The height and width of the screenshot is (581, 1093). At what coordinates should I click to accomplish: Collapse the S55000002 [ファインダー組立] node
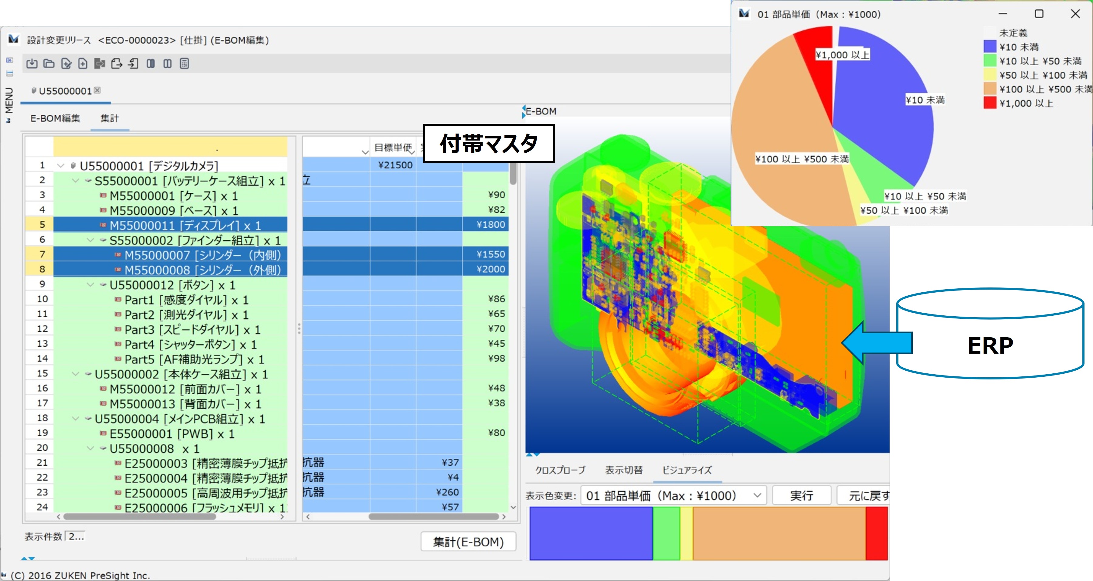[x=90, y=240]
